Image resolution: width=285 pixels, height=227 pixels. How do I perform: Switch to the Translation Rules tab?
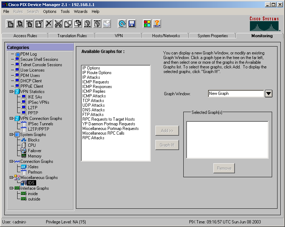[72, 35]
